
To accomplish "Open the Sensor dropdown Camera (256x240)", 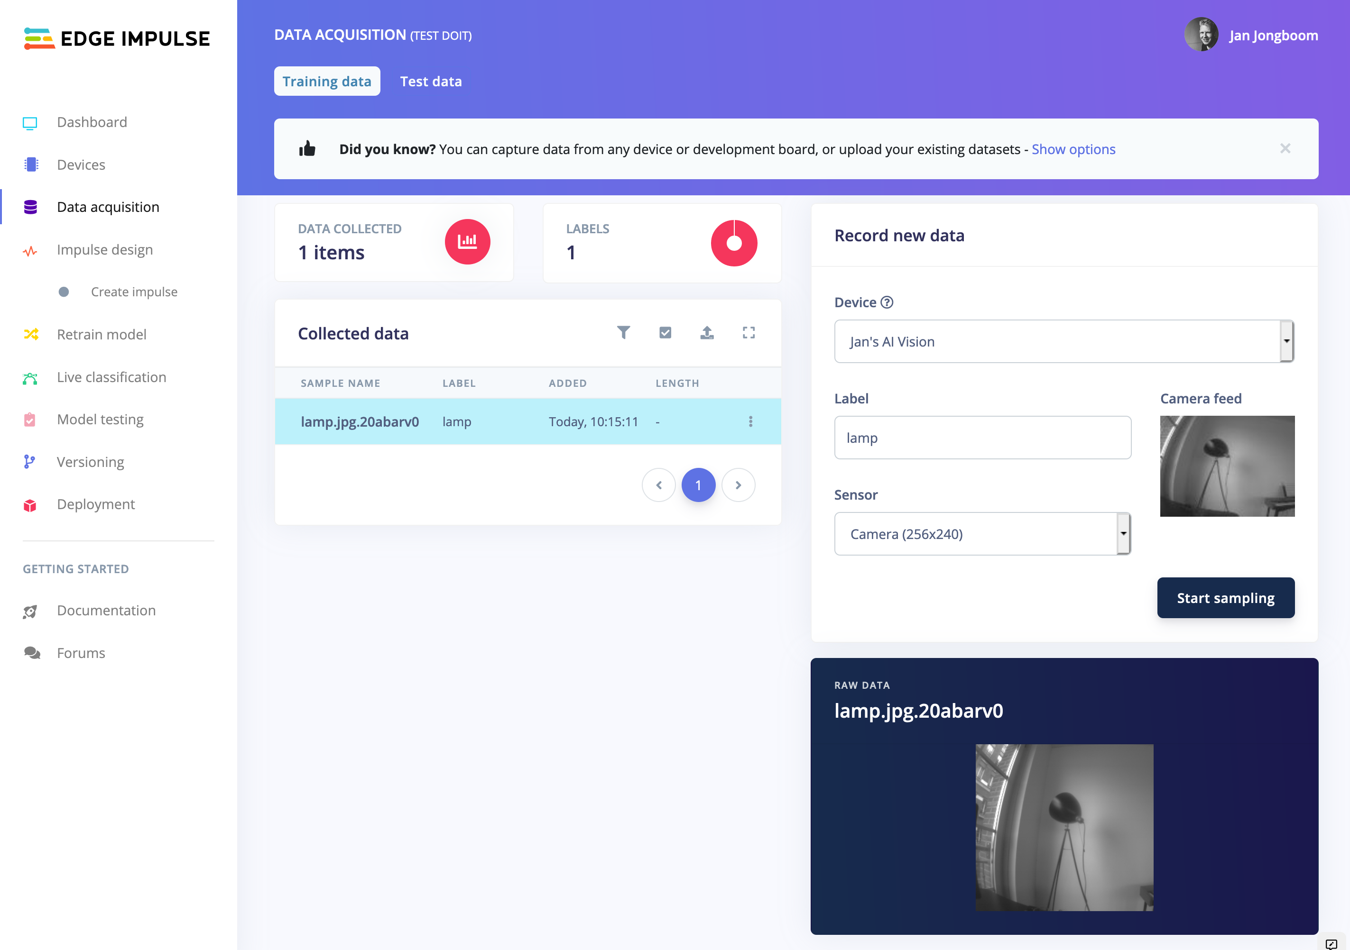I will (982, 533).
